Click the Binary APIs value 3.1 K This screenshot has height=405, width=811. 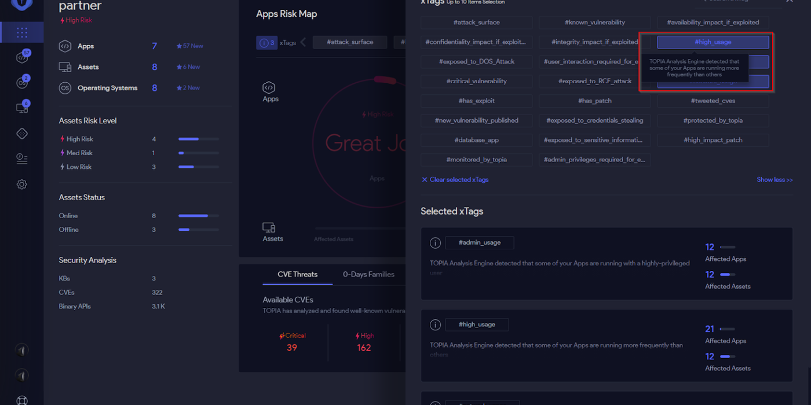pos(158,307)
